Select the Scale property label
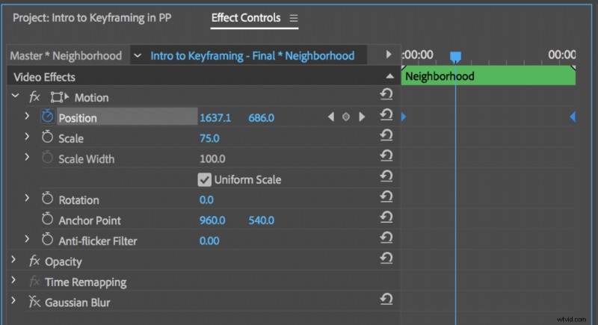The height and width of the screenshot is (325, 598). coord(71,139)
